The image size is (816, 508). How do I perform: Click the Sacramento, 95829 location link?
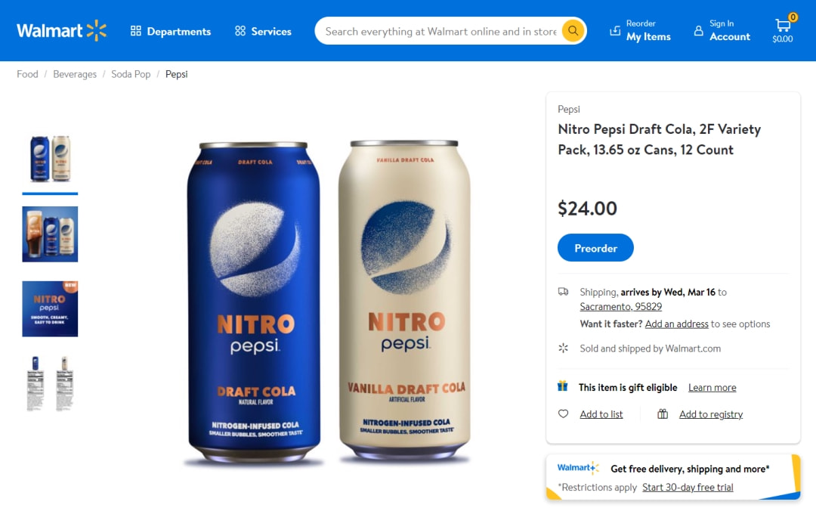(x=620, y=306)
